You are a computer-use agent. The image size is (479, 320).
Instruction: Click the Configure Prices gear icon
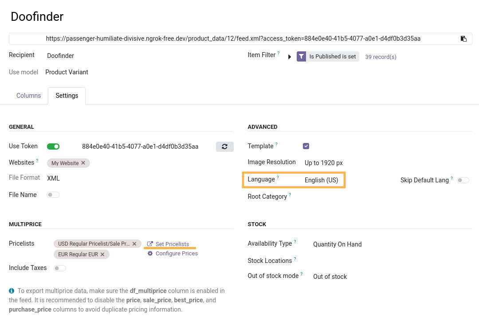pyautogui.click(x=150, y=253)
